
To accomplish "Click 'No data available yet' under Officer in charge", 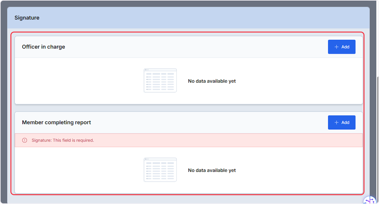I will pos(212,81).
